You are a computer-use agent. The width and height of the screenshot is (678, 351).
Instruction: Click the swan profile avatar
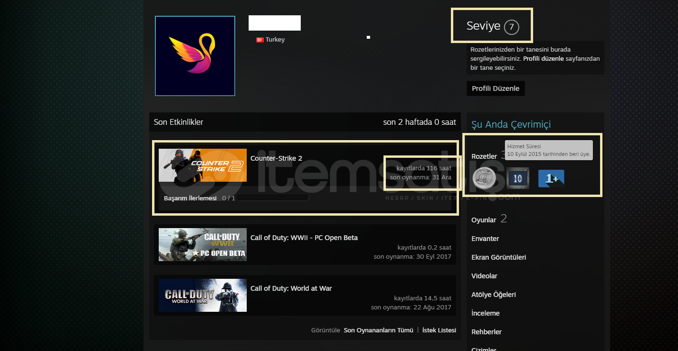(195, 56)
